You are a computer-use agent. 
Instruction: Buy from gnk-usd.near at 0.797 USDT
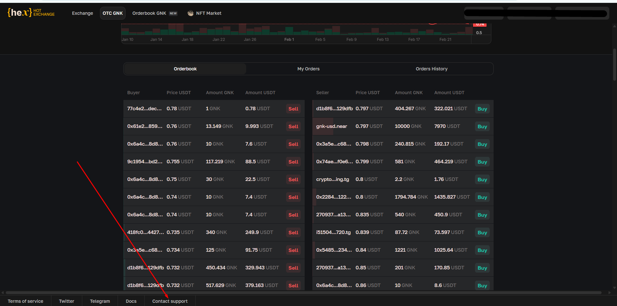[x=482, y=127]
